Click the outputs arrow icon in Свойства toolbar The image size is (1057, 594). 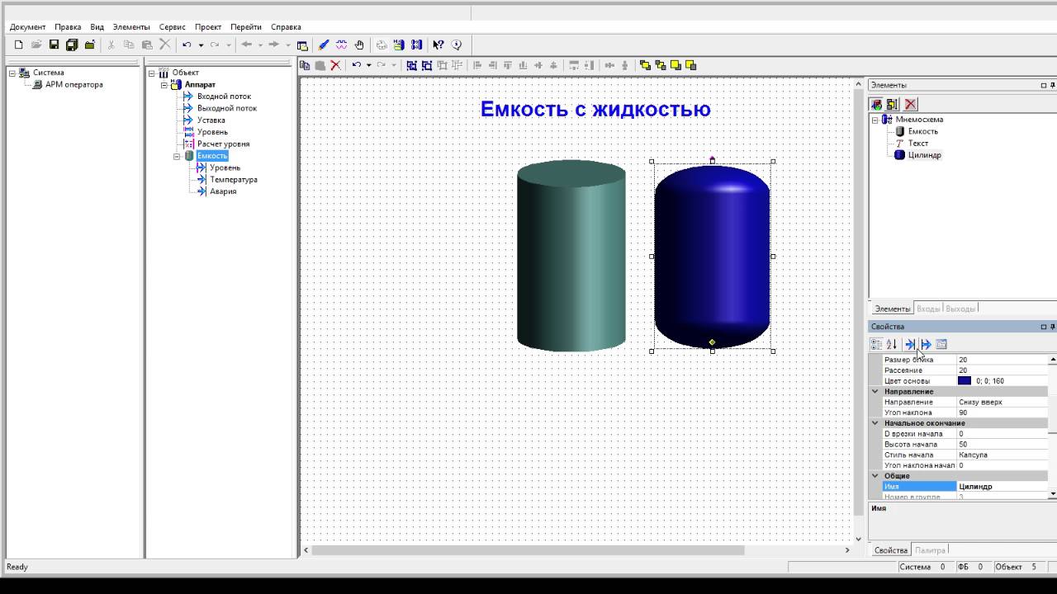pyautogui.click(x=926, y=344)
